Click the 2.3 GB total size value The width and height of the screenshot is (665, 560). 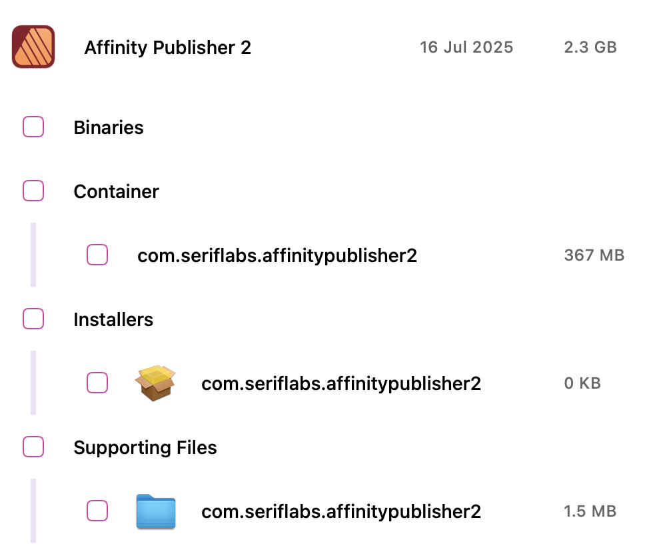(x=590, y=47)
